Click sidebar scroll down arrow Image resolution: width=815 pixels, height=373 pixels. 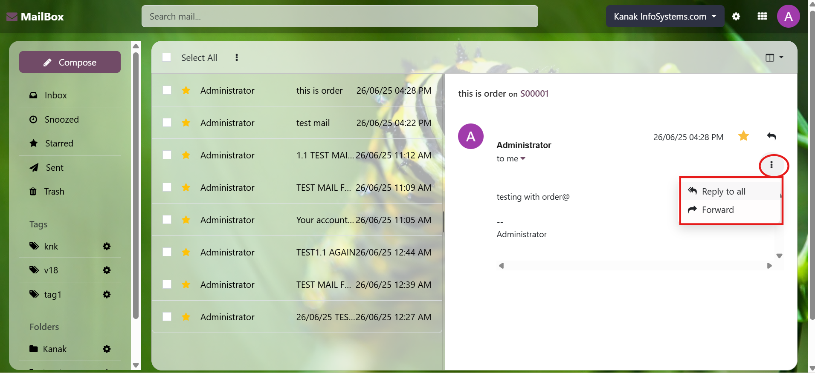[x=136, y=365]
